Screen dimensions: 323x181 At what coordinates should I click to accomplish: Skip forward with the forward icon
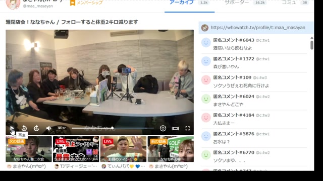click(36, 128)
